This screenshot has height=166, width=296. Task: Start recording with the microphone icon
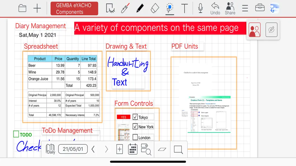click(201, 8)
